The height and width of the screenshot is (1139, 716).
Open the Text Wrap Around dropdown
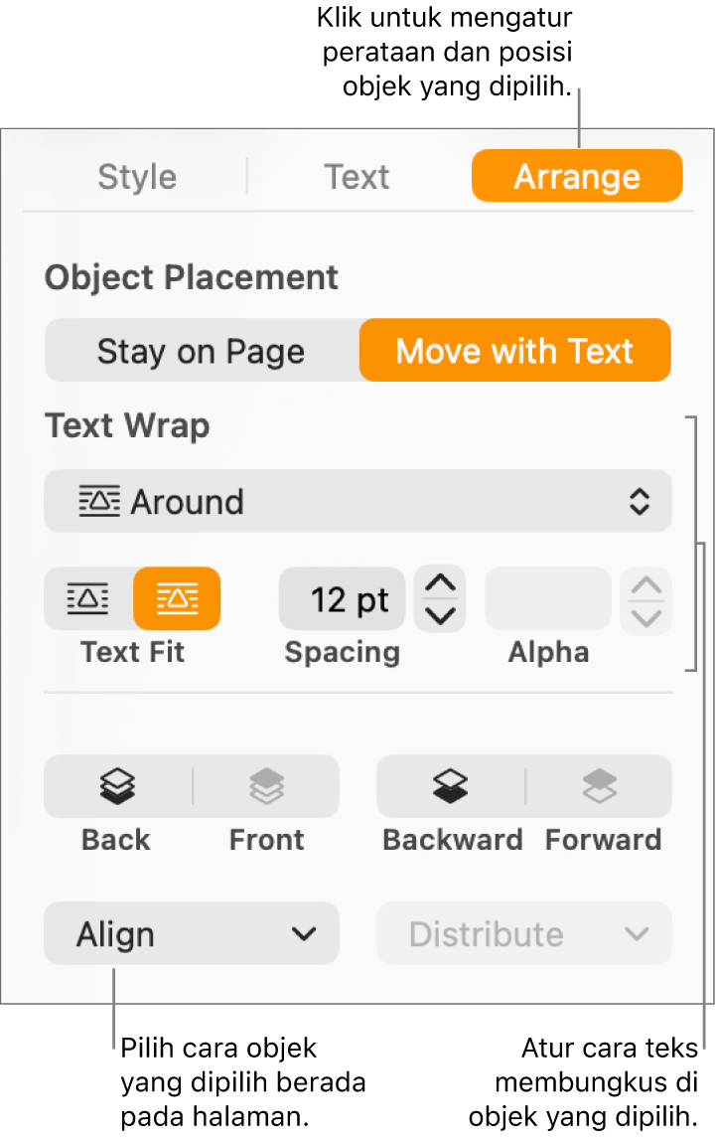358,501
